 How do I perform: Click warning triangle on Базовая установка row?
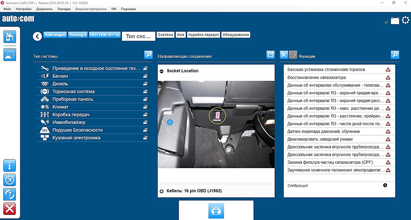[x=388, y=70]
